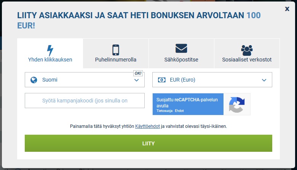This screenshot has height=170, width=297.
Task: Open the Tietosuoja reCAPTCHA privacy link
Action: click(x=164, y=111)
